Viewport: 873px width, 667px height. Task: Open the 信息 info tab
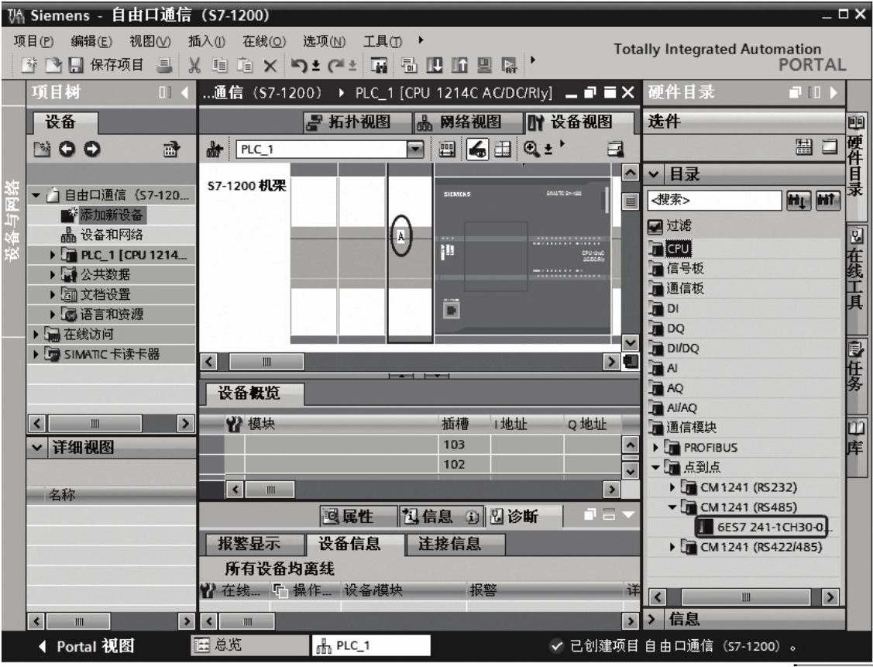pyautogui.click(x=442, y=517)
